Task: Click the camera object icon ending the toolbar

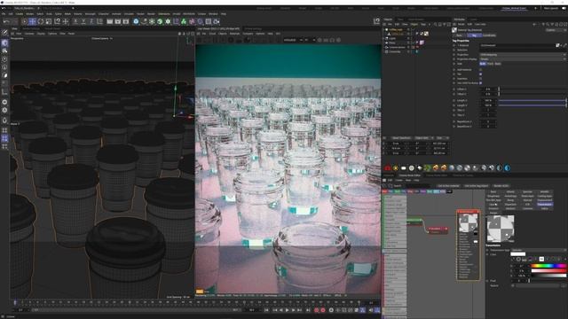Action: point(217,21)
